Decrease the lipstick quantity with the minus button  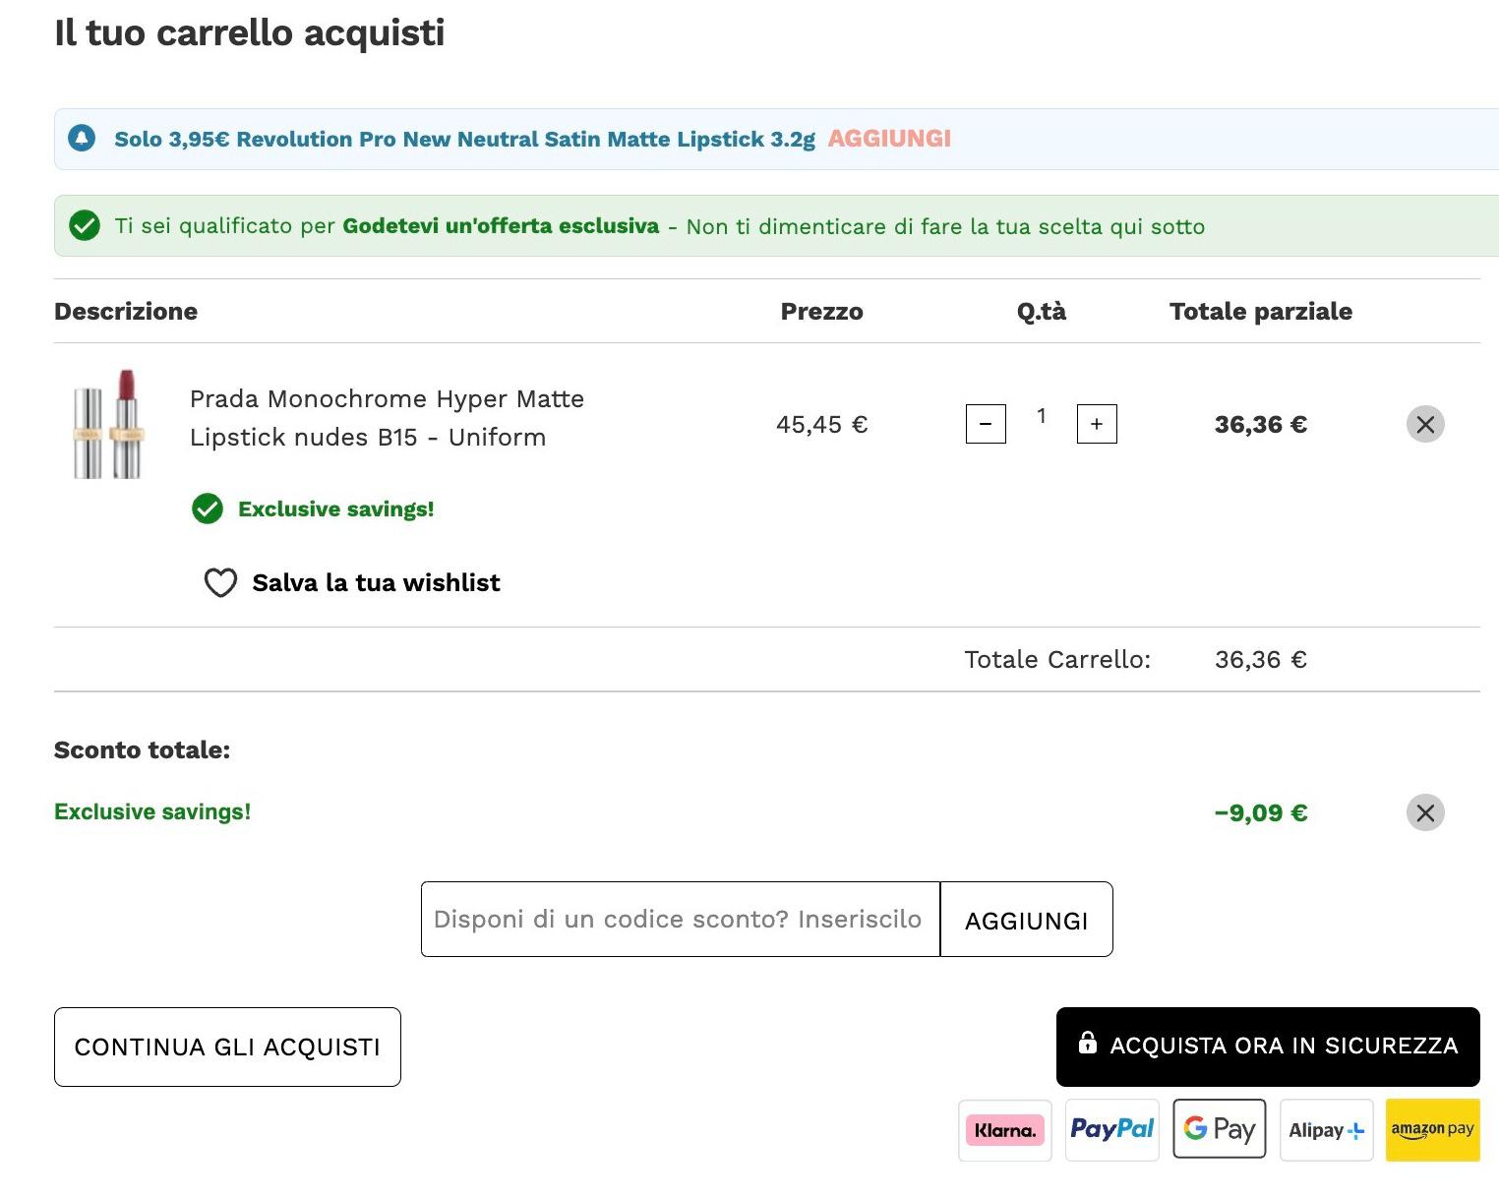coord(986,424)
